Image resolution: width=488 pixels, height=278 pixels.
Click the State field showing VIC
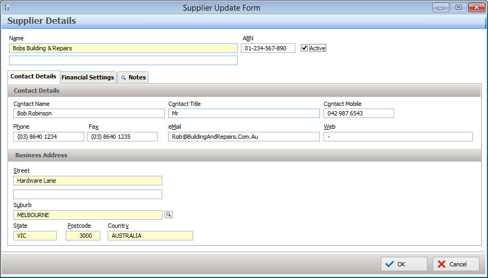point(35,236)
